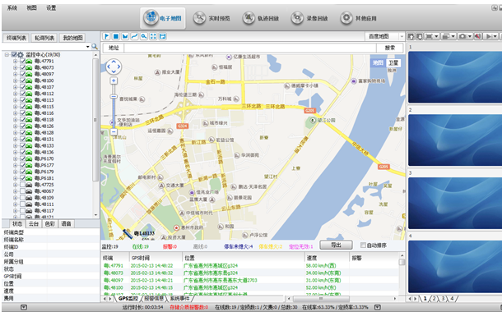This screenshot has width=502, height=312.
Task: Click the 导出 export button
Action: click(336, 245)
